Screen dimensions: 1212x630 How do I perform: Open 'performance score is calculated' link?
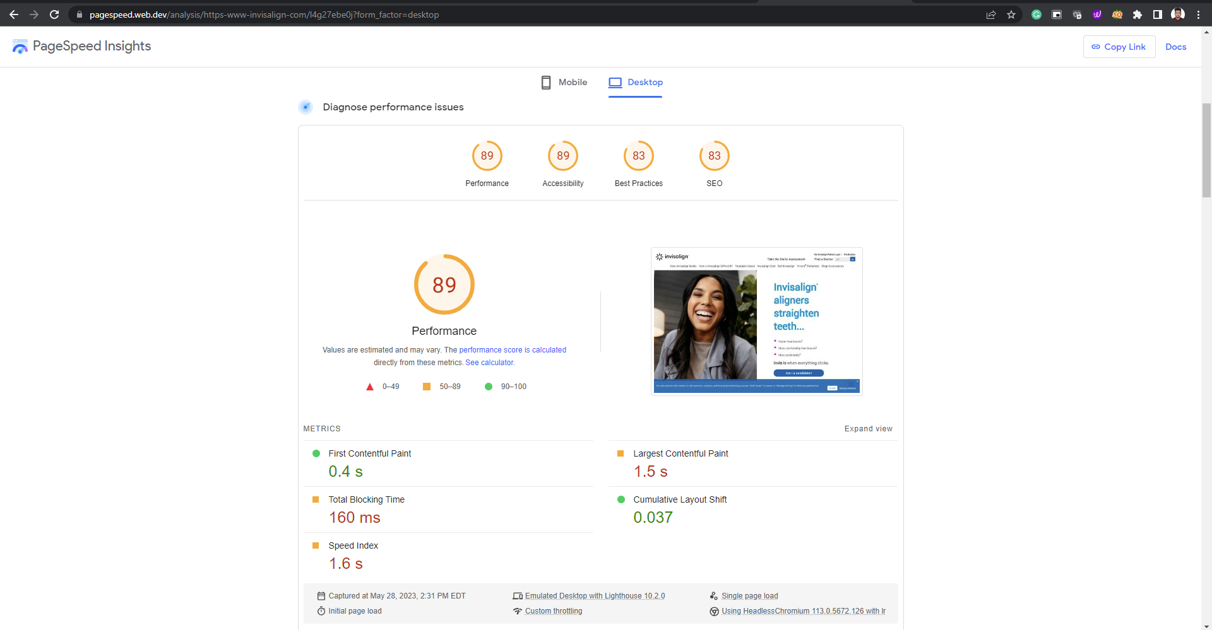click(513, 350)
